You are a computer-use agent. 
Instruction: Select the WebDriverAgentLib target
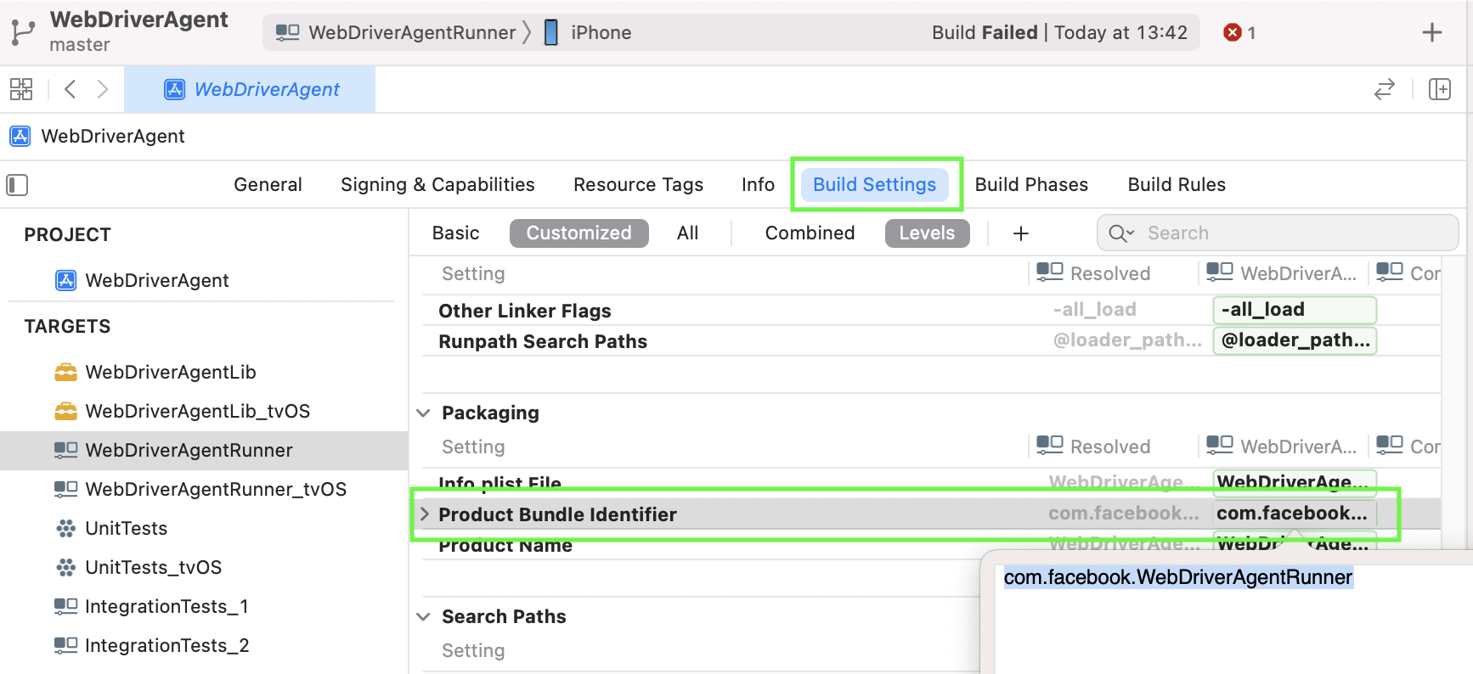171,373
